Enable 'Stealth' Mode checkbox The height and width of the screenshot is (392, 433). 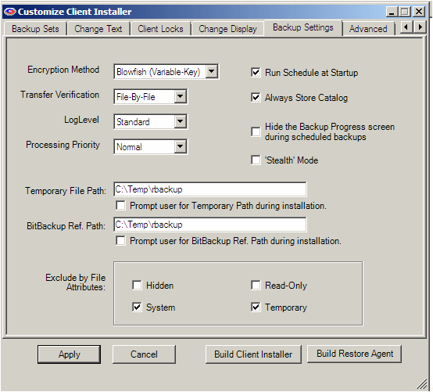pyautogui.click(x=256, y=160)
